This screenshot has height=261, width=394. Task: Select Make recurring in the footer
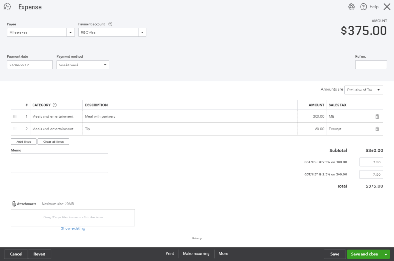click(x=196, y=254)
